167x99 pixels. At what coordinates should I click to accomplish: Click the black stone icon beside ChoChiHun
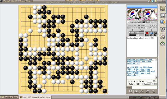click(x=144, y=22)
